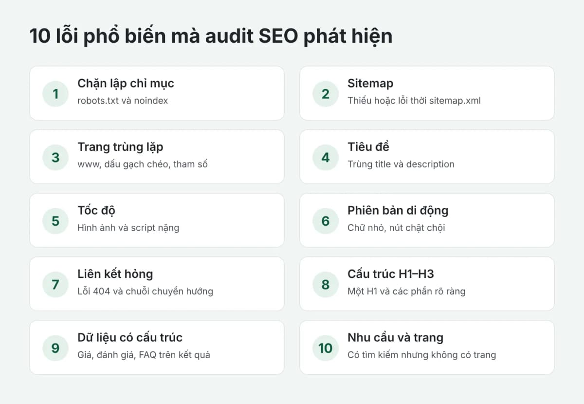Image resolution: width=584 pixels, height=404 pixels.
Task: Click "Chữ nhỏ, nút chật chội" text
Action: click(x=396, y=228)
